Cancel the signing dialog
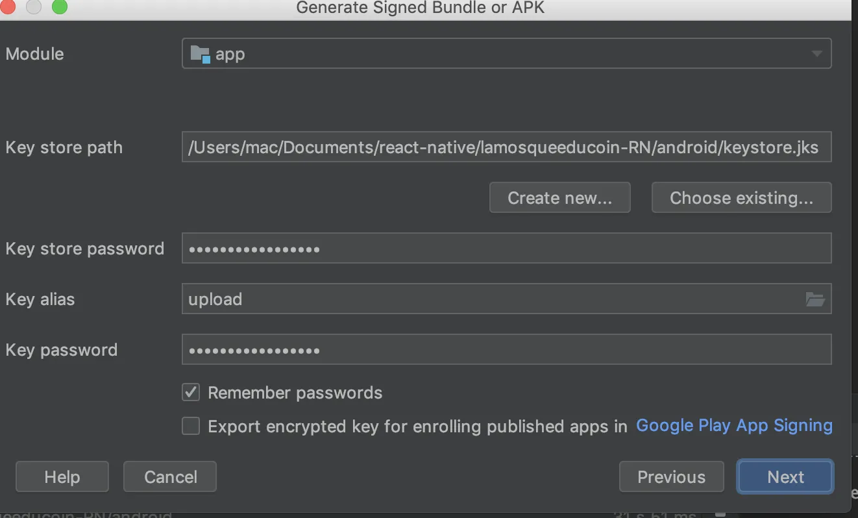This screenshot has height=518, width=858. click(x=170, y=477)
